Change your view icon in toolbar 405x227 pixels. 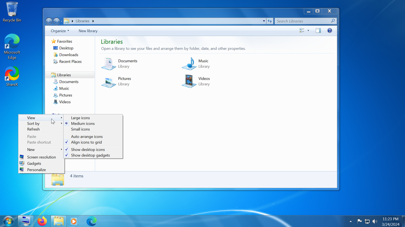[x=302, y=31]
